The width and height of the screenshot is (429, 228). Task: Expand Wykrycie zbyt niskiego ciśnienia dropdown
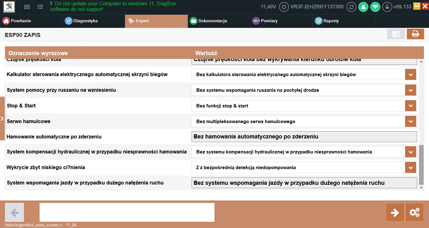[x=410, y=168]
